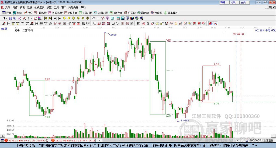This screenshot has height=148, width=276.
Task: Expand the candlestick style dropdown arrow
Action: click(x=32, y=18)
